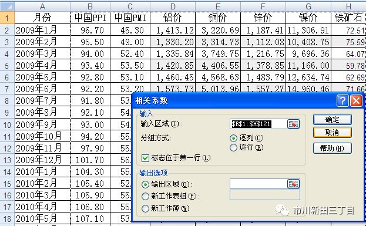Select zinc price 1,187.41
The height and width of the screenshot is (226, 366).
coord(263,30)
